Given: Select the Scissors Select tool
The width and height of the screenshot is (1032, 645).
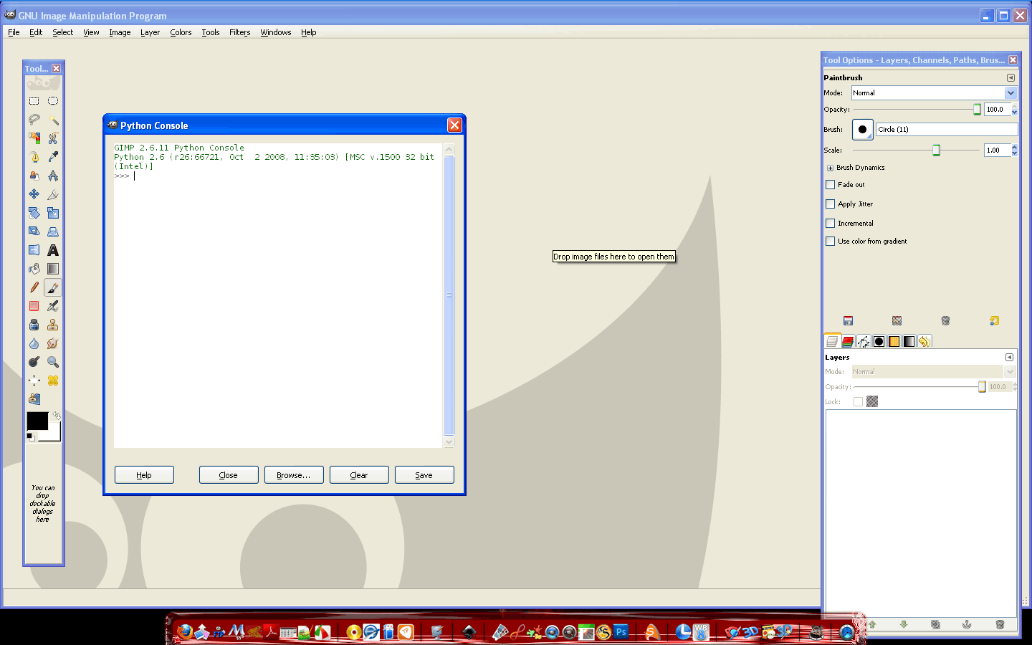Looking at the screenshot, I should 53,138.
